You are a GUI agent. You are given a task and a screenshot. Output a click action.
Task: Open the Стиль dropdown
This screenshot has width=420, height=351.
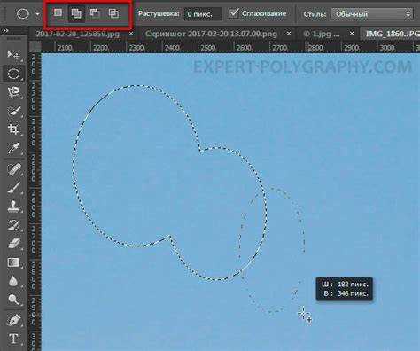pyautogui.click(x=372, y=13)
